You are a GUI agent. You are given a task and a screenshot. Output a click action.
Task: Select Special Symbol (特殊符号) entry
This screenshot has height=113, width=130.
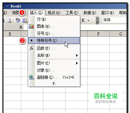tap(54, 40)
